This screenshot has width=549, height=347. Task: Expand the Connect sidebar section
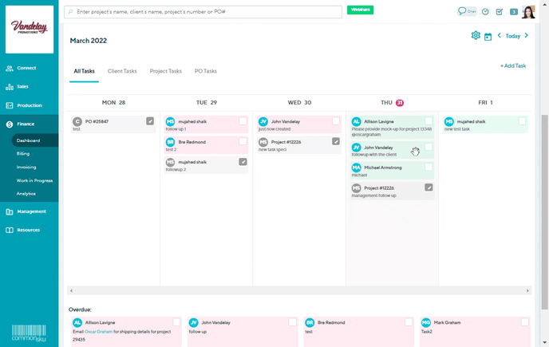click(27, 68)
